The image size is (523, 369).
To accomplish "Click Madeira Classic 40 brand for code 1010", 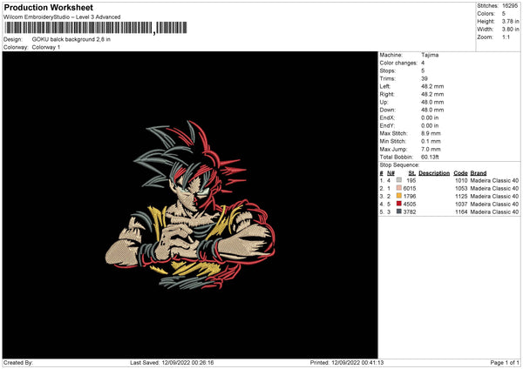I will pos(494,181).
